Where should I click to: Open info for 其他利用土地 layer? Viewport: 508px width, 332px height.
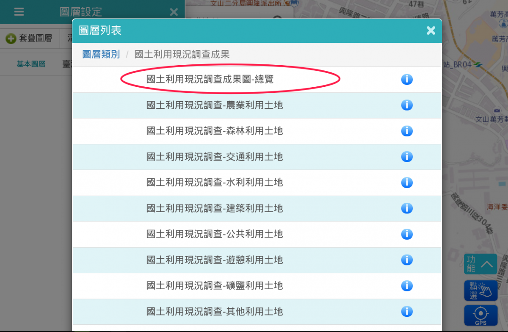pyautogui.click(x=407, y=312)
